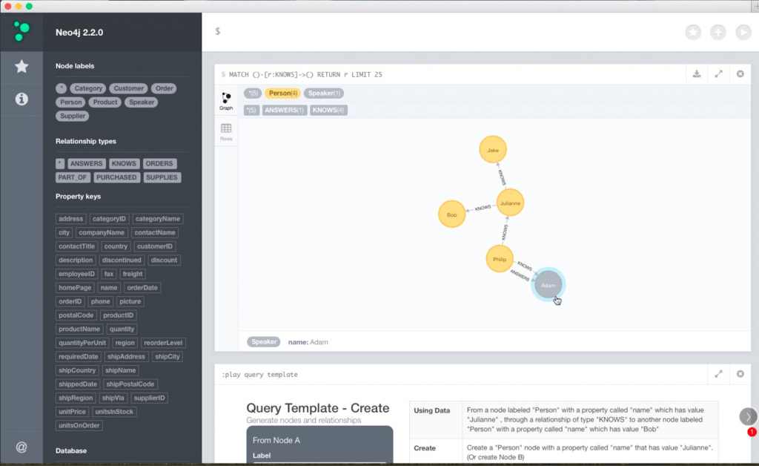This screenshot has height=466, width=759.
Task: Click the productName property key
Action: point(79,329)
